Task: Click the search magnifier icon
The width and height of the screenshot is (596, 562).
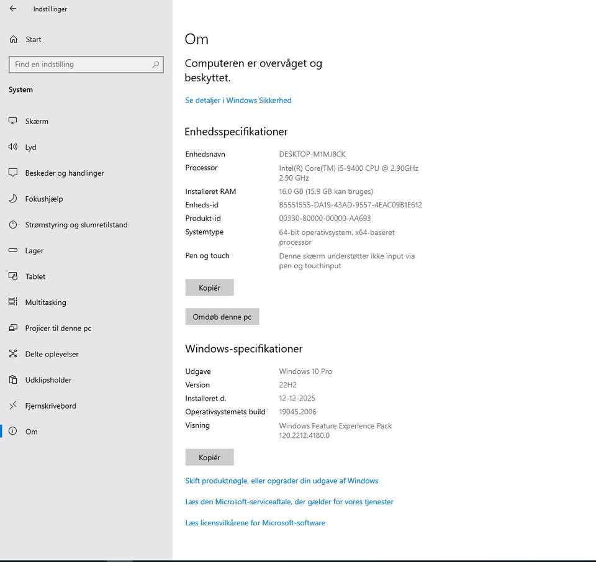Action: [155, 64]
